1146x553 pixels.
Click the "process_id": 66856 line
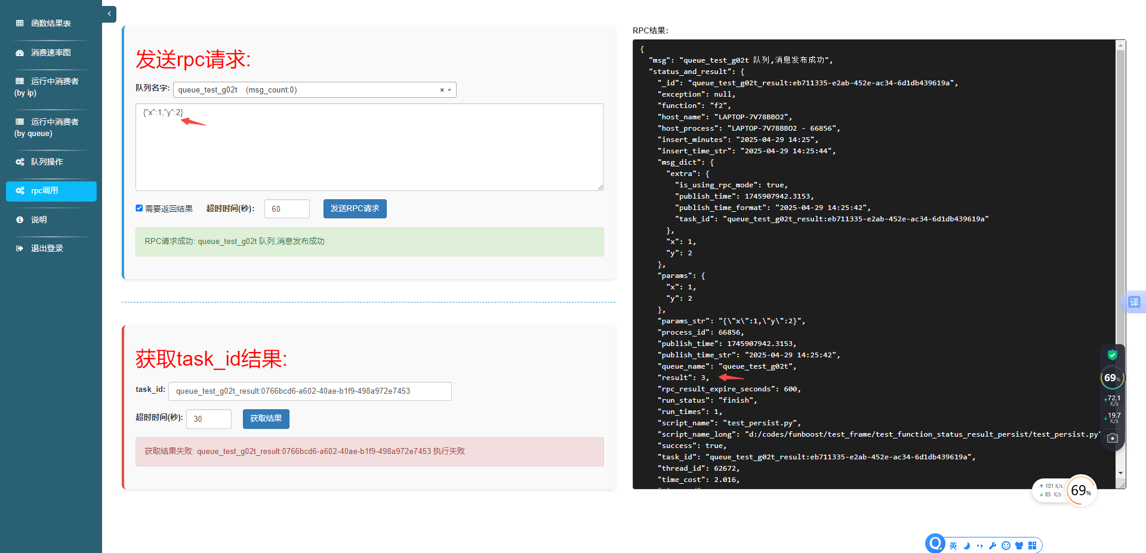pos(701,332)
